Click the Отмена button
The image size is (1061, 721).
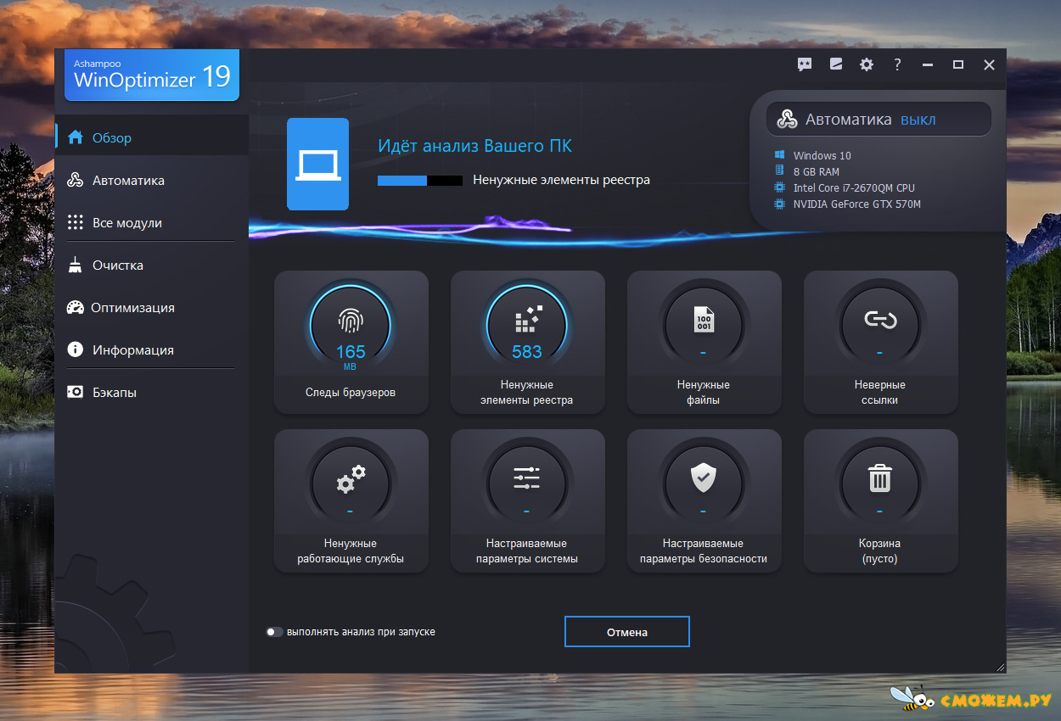(x=627, y=632)
